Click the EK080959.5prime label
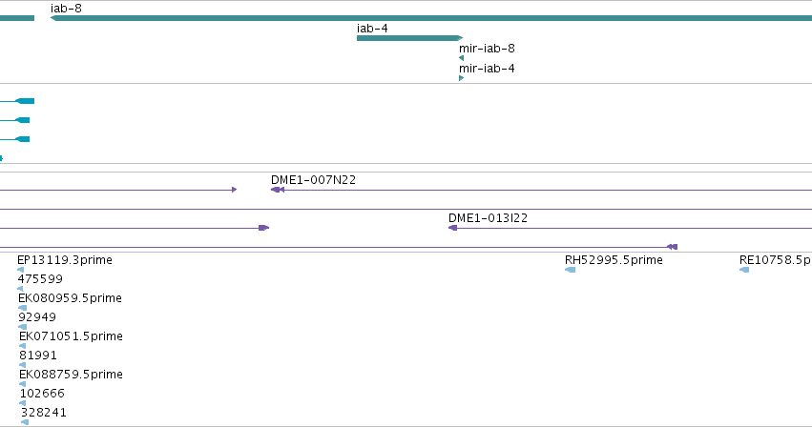This screenshot has height=427, width=812. 70,298
